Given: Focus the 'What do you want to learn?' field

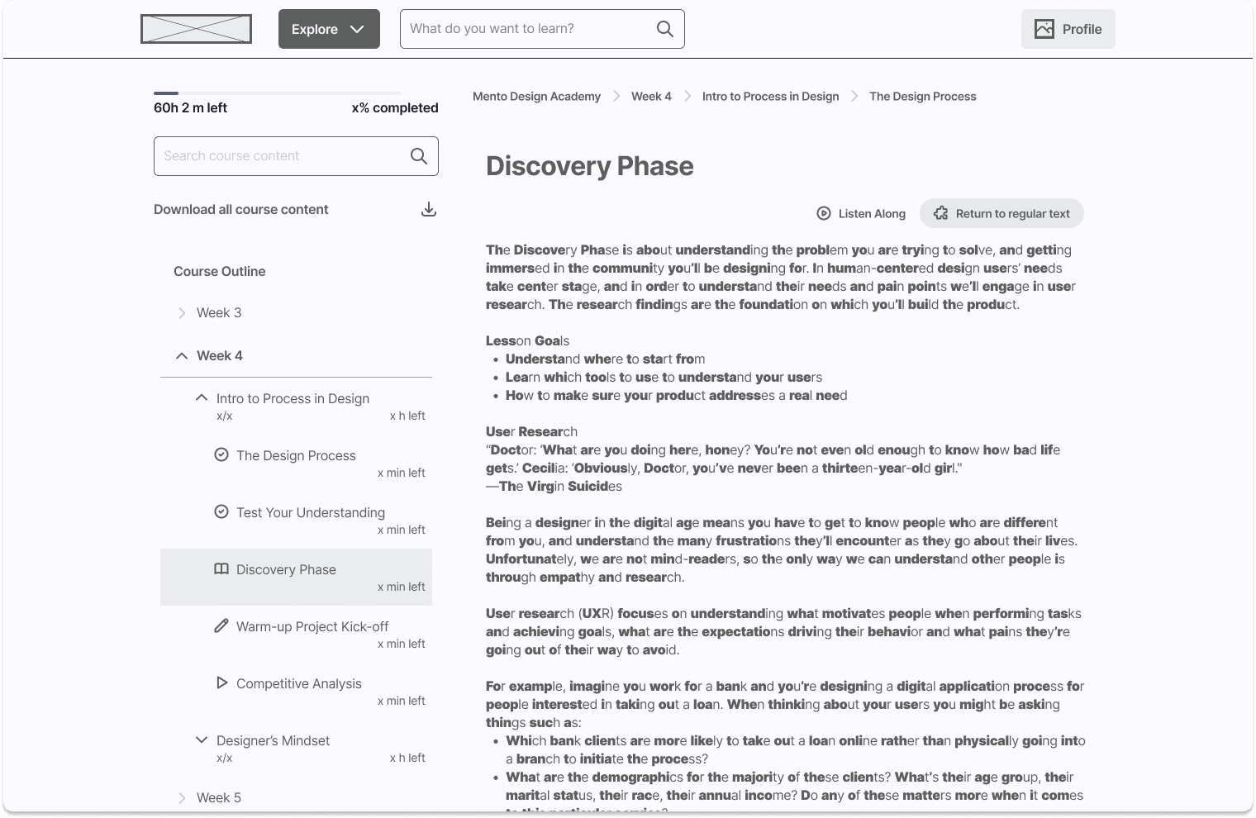Looking at the screenshot, I should pyautogui.click(x=542, y=29).
